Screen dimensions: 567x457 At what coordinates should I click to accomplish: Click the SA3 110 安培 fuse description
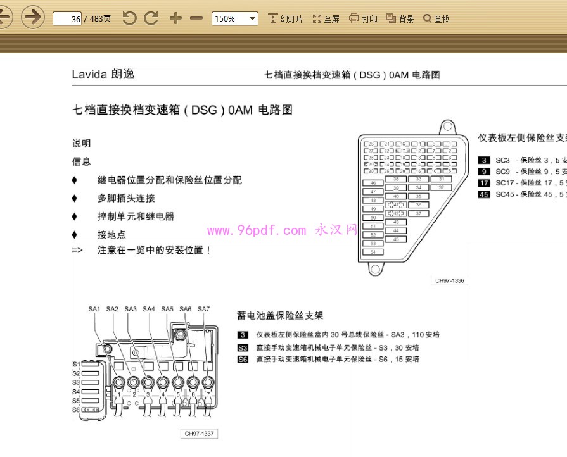coord(338,335)
